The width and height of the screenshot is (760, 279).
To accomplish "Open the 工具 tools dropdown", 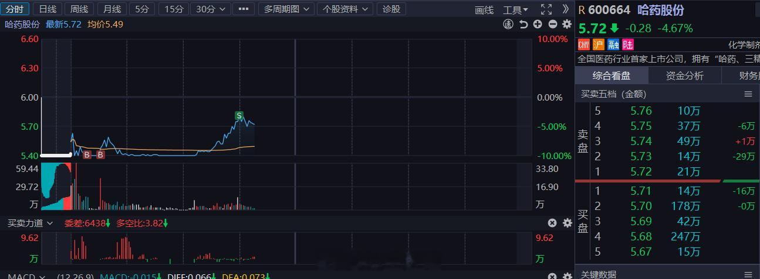I will pyautogui.click(x=515, y=9).
